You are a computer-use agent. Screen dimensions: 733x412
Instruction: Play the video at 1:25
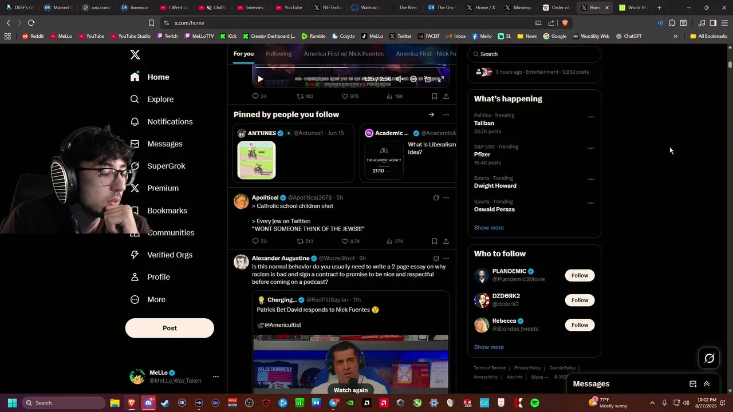coord(260,79)
